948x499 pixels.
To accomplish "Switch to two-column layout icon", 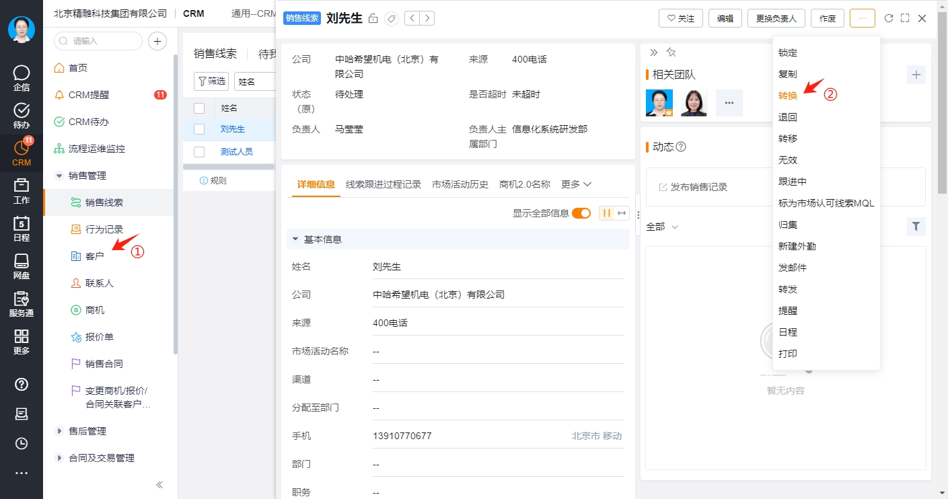I will click(x=607, y=213).
